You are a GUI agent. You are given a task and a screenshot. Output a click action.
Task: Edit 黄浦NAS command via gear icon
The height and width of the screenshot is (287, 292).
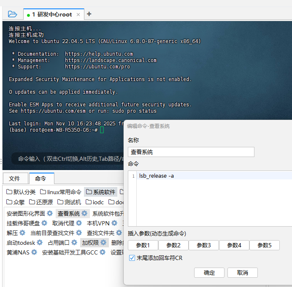pos(34,252)
